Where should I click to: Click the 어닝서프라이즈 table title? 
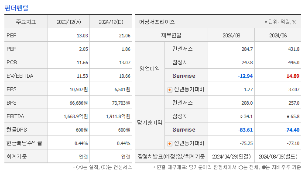tap(157, 22)
